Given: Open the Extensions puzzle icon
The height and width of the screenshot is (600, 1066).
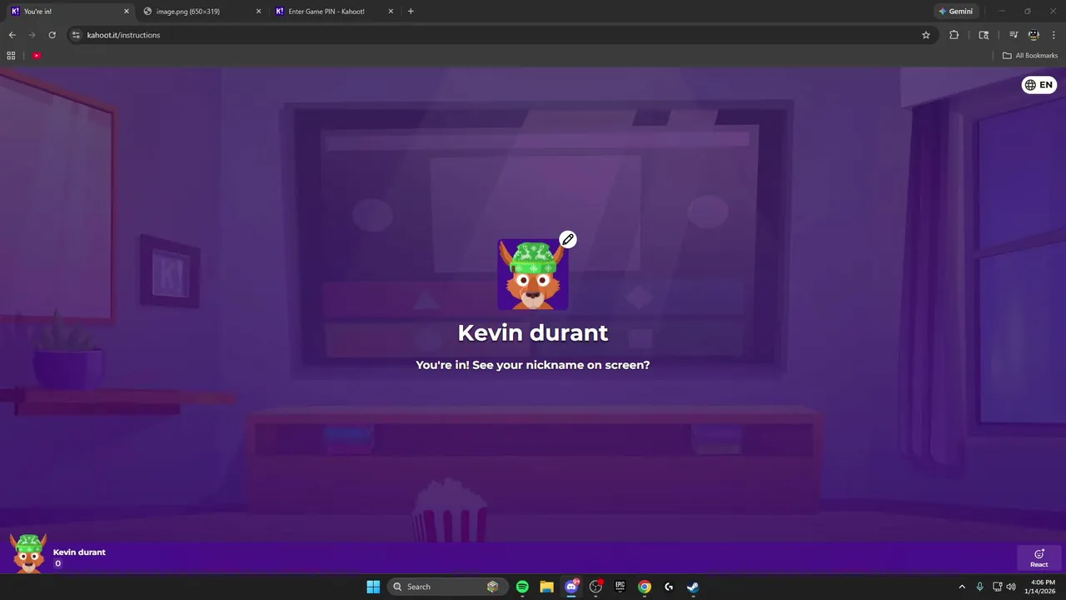Looking at the screenshot, I should point(954,35).
